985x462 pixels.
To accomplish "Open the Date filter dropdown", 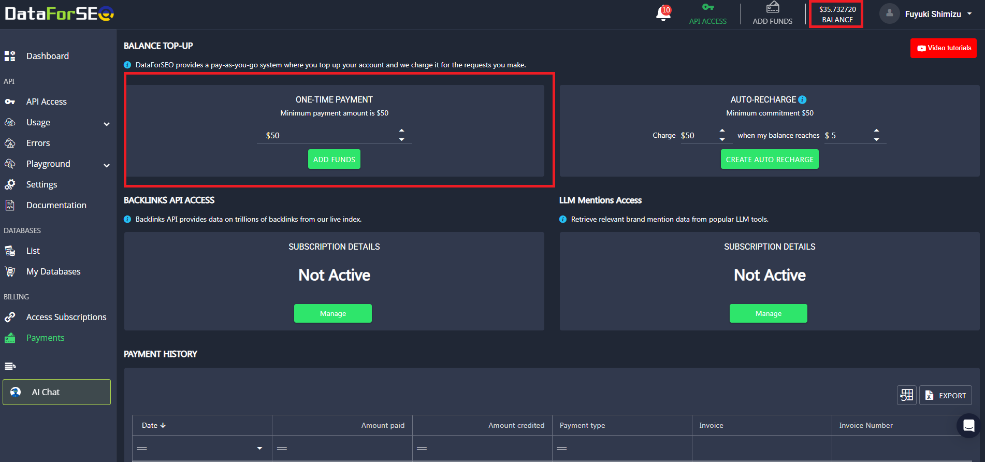I will pos(259,449).
